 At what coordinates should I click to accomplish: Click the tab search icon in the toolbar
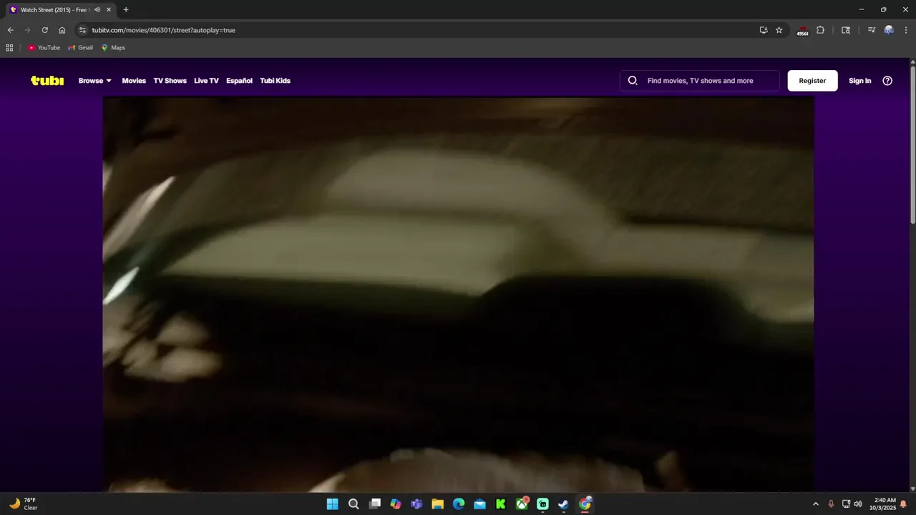click(846, 30)
